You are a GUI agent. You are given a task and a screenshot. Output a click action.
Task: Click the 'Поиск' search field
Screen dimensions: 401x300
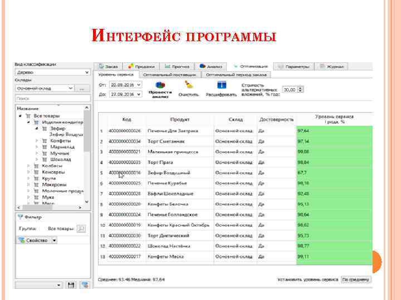click(53, 98)
